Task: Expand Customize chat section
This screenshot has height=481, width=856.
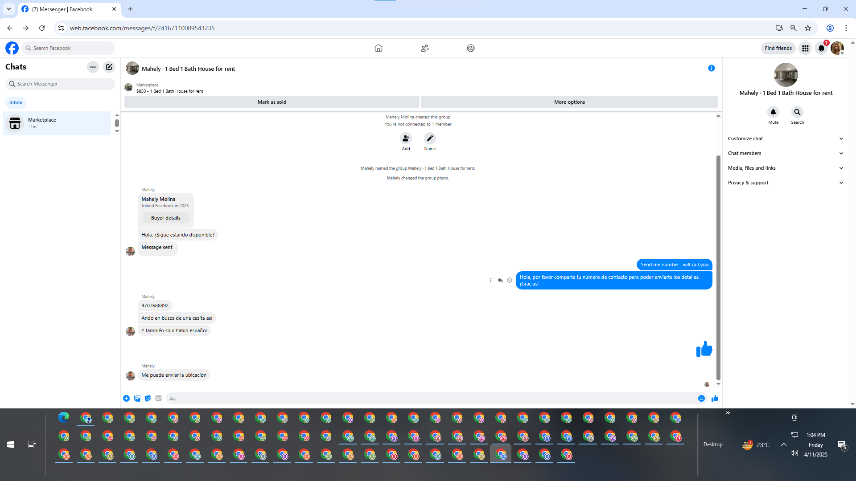Action: pyautogui.click(x=786, y=139)
